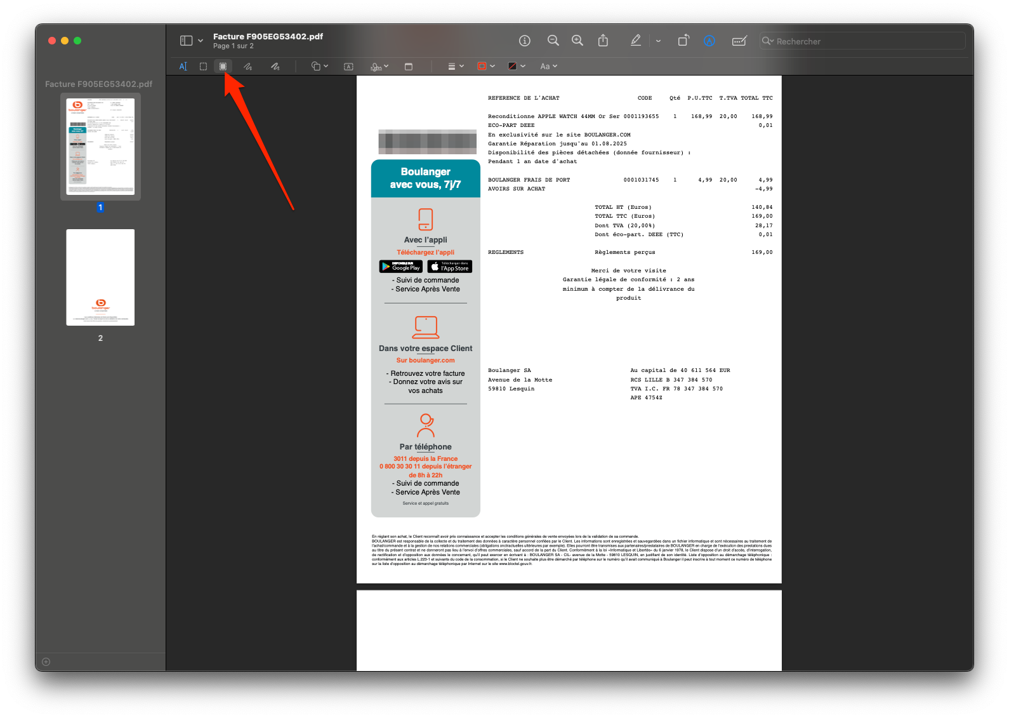Click the support agent icon above Par téléphone
The height and width of the screenshot is (718, 1009).
click(426, 425)
